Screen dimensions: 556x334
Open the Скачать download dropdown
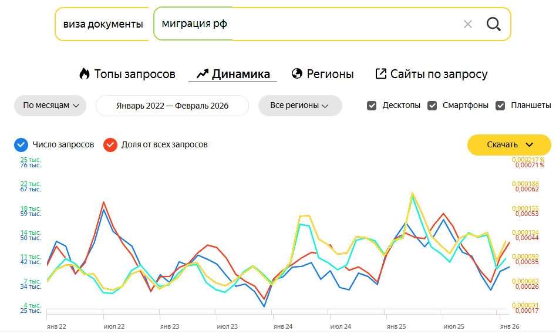[509, 145]
